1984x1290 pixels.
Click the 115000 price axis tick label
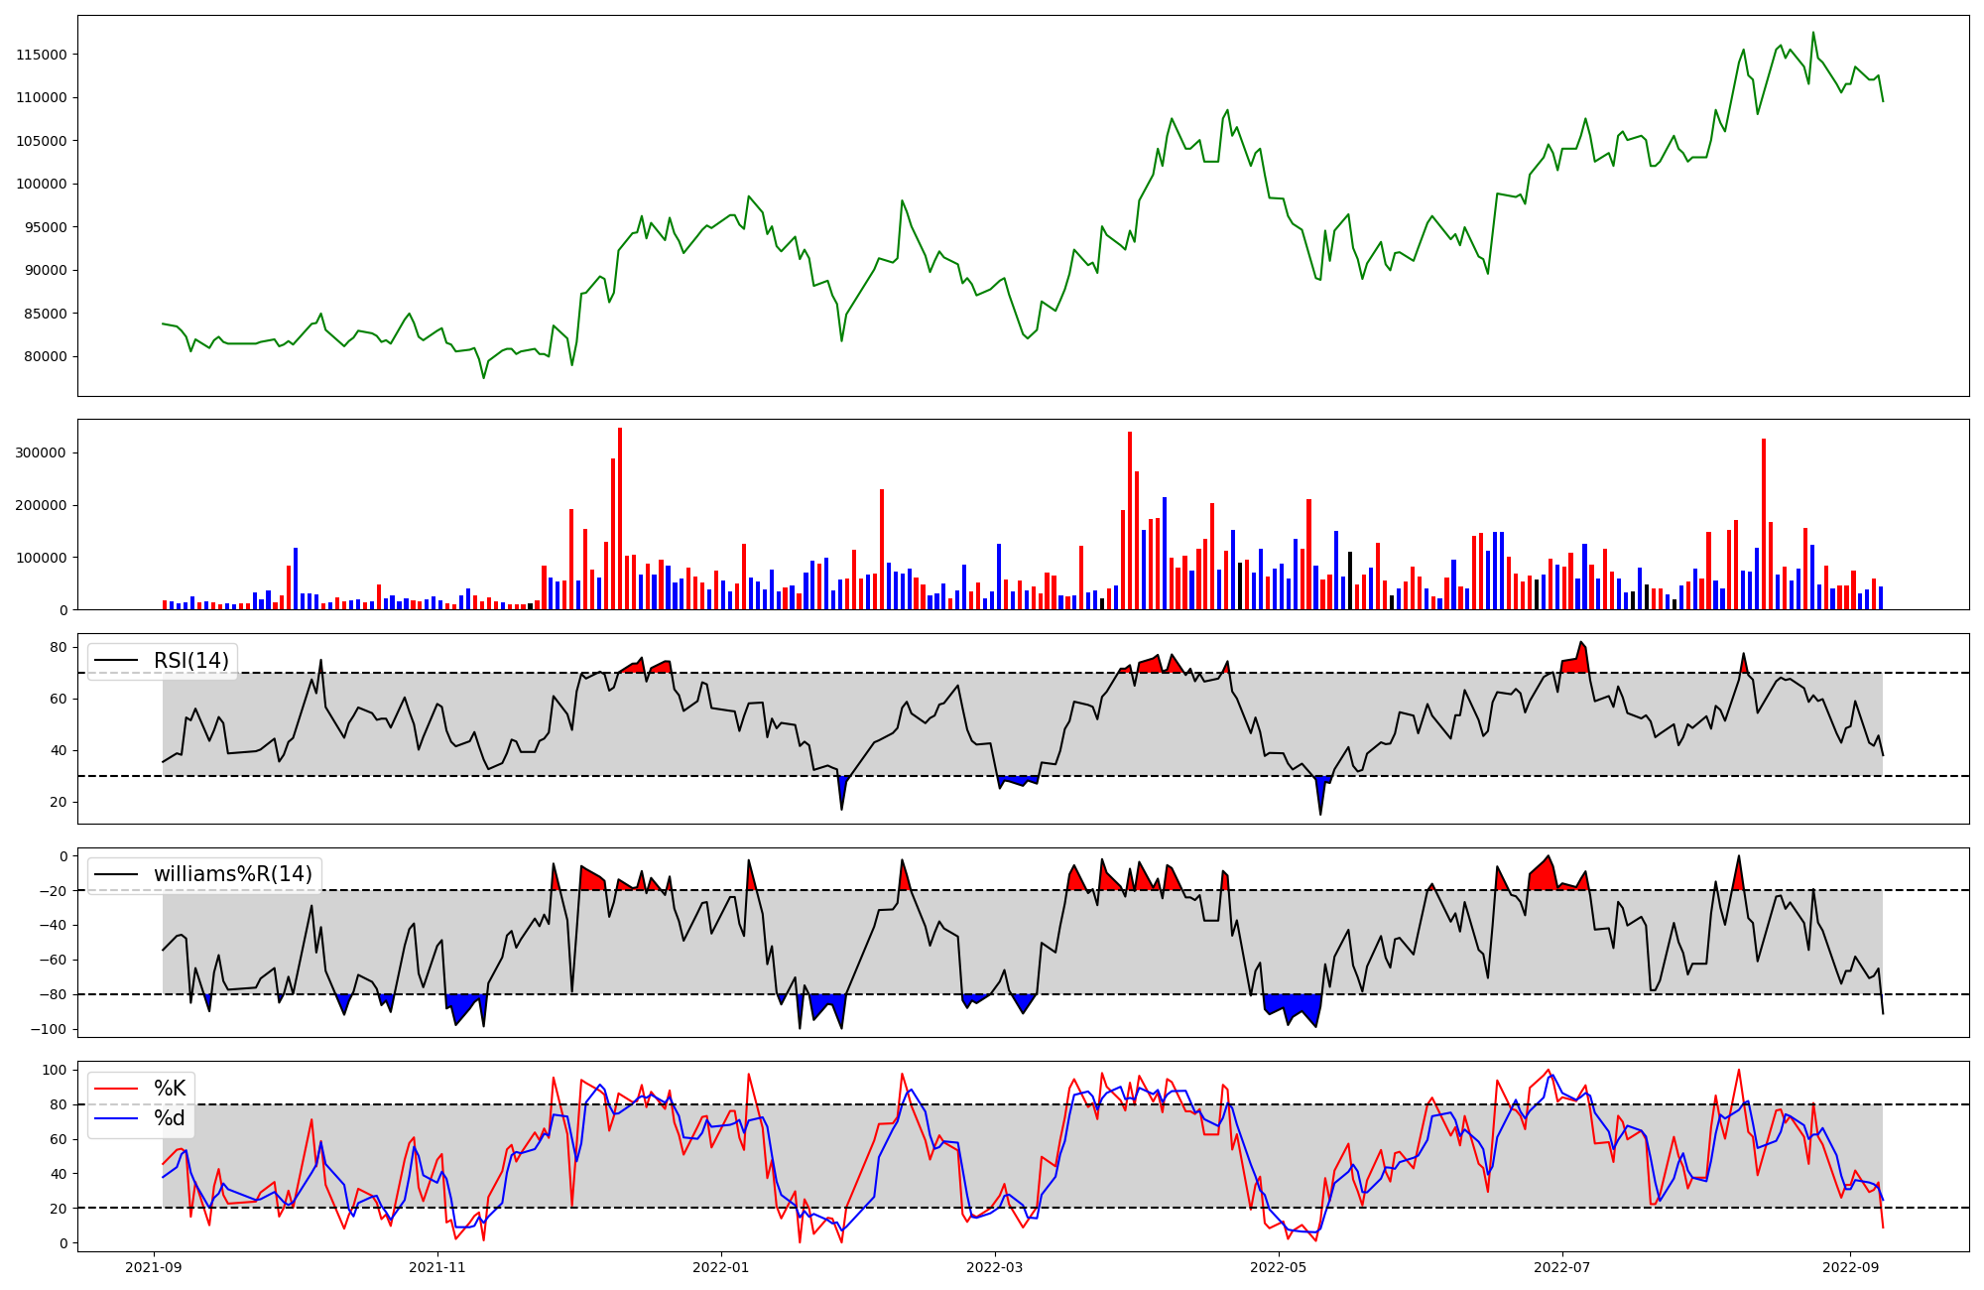[42, 55]
